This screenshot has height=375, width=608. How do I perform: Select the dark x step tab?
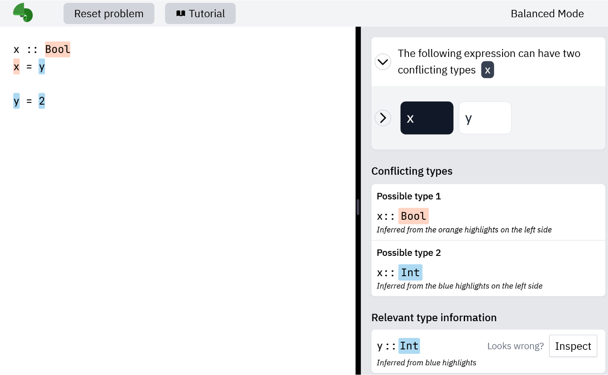(x=427, y=118)
